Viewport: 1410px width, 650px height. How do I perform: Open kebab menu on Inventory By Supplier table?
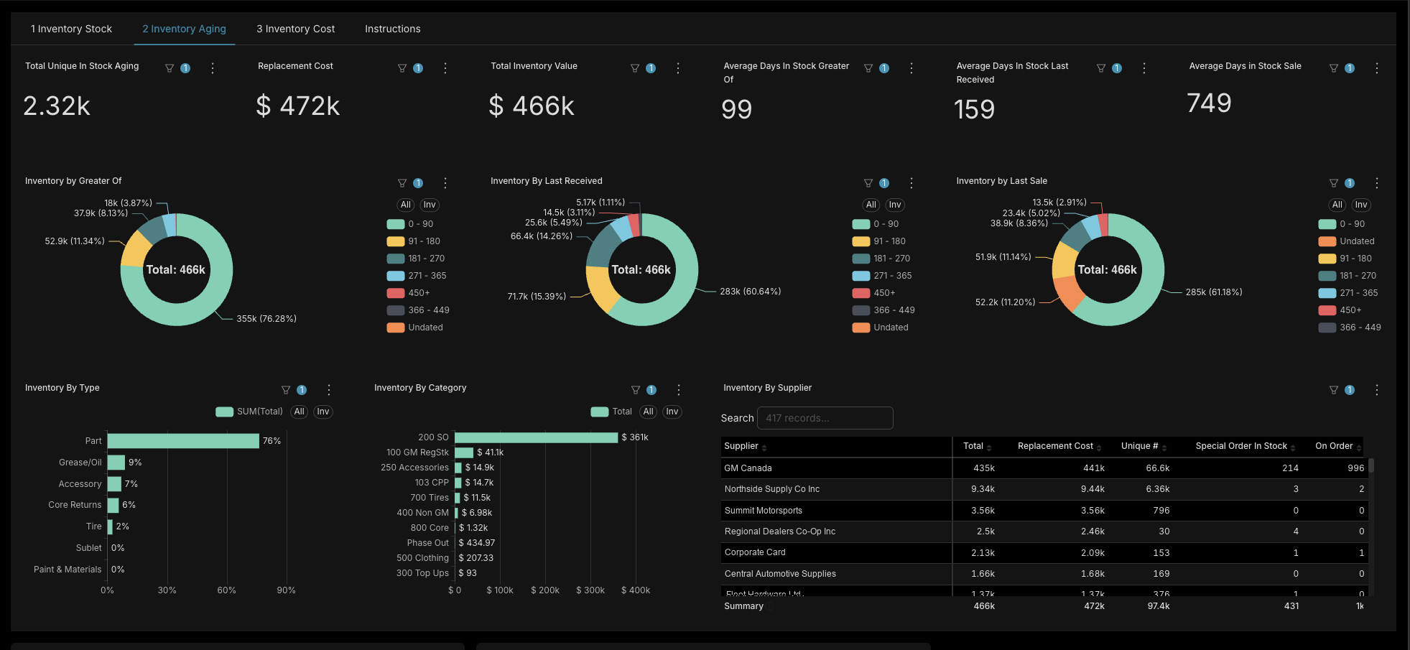(x=1377, y=390)
